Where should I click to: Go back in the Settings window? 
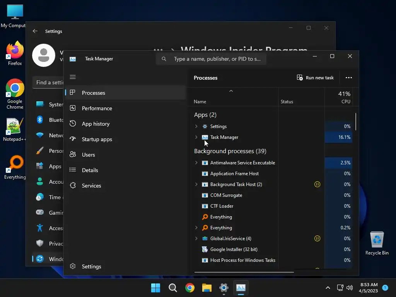(35, 31)
